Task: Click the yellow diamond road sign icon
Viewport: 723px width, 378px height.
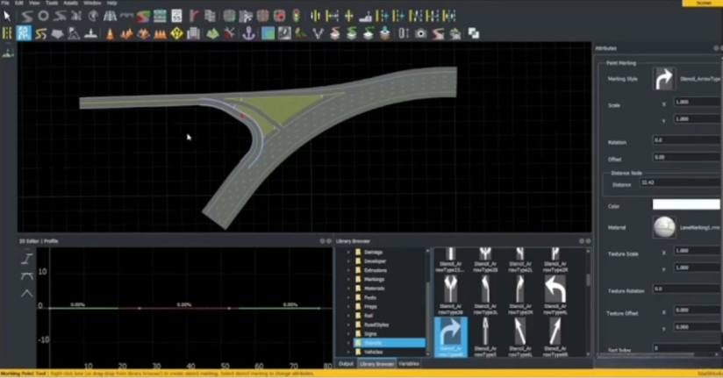Action: pos(176,33)
